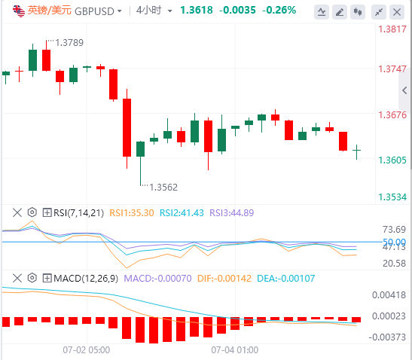Click the -0.00373 MACD axis label
This screenshot has height=360, width=412.
(x=387, y=337)
